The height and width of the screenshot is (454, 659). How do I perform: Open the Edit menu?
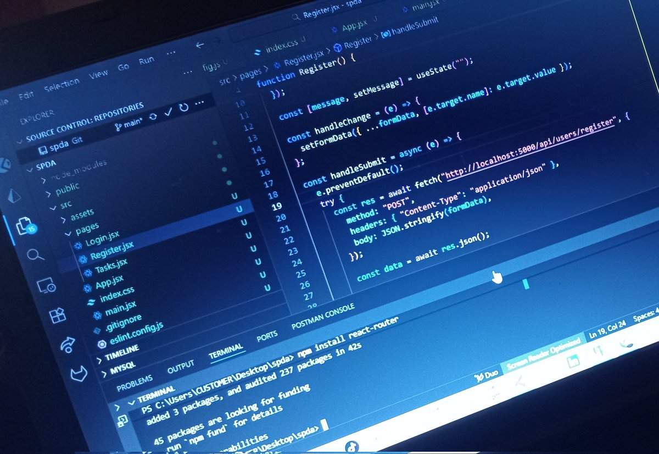(x=26, y=95)
